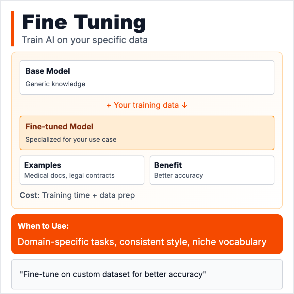Click the Better accuracy text
The image size is (294, 294).
tap(178, 175)
